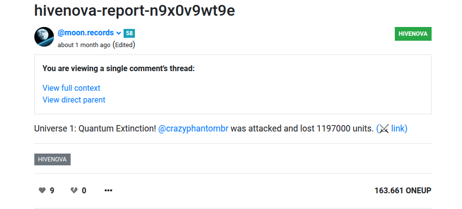Click the 'about 1 month ago' timestamp
Screen dimensions: 462x209
(84, 45)
